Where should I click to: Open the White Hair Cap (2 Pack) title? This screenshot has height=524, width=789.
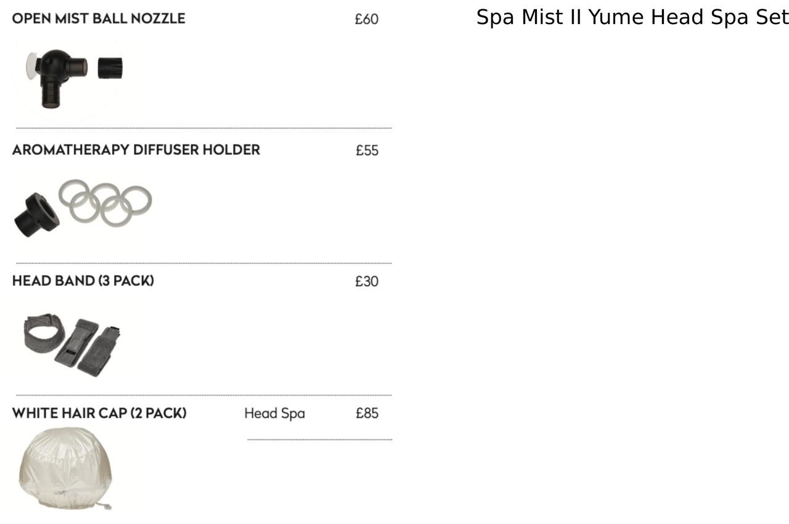tap(99, 413)
